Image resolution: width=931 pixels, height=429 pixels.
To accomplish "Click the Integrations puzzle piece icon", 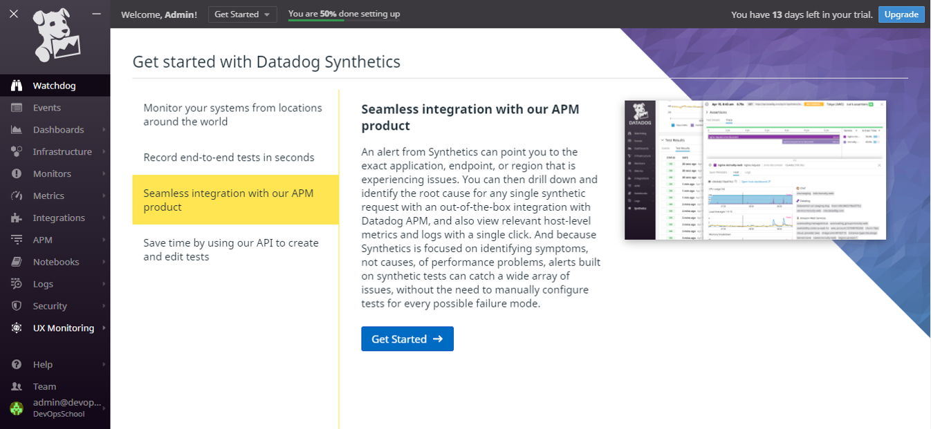I will 17,218.
